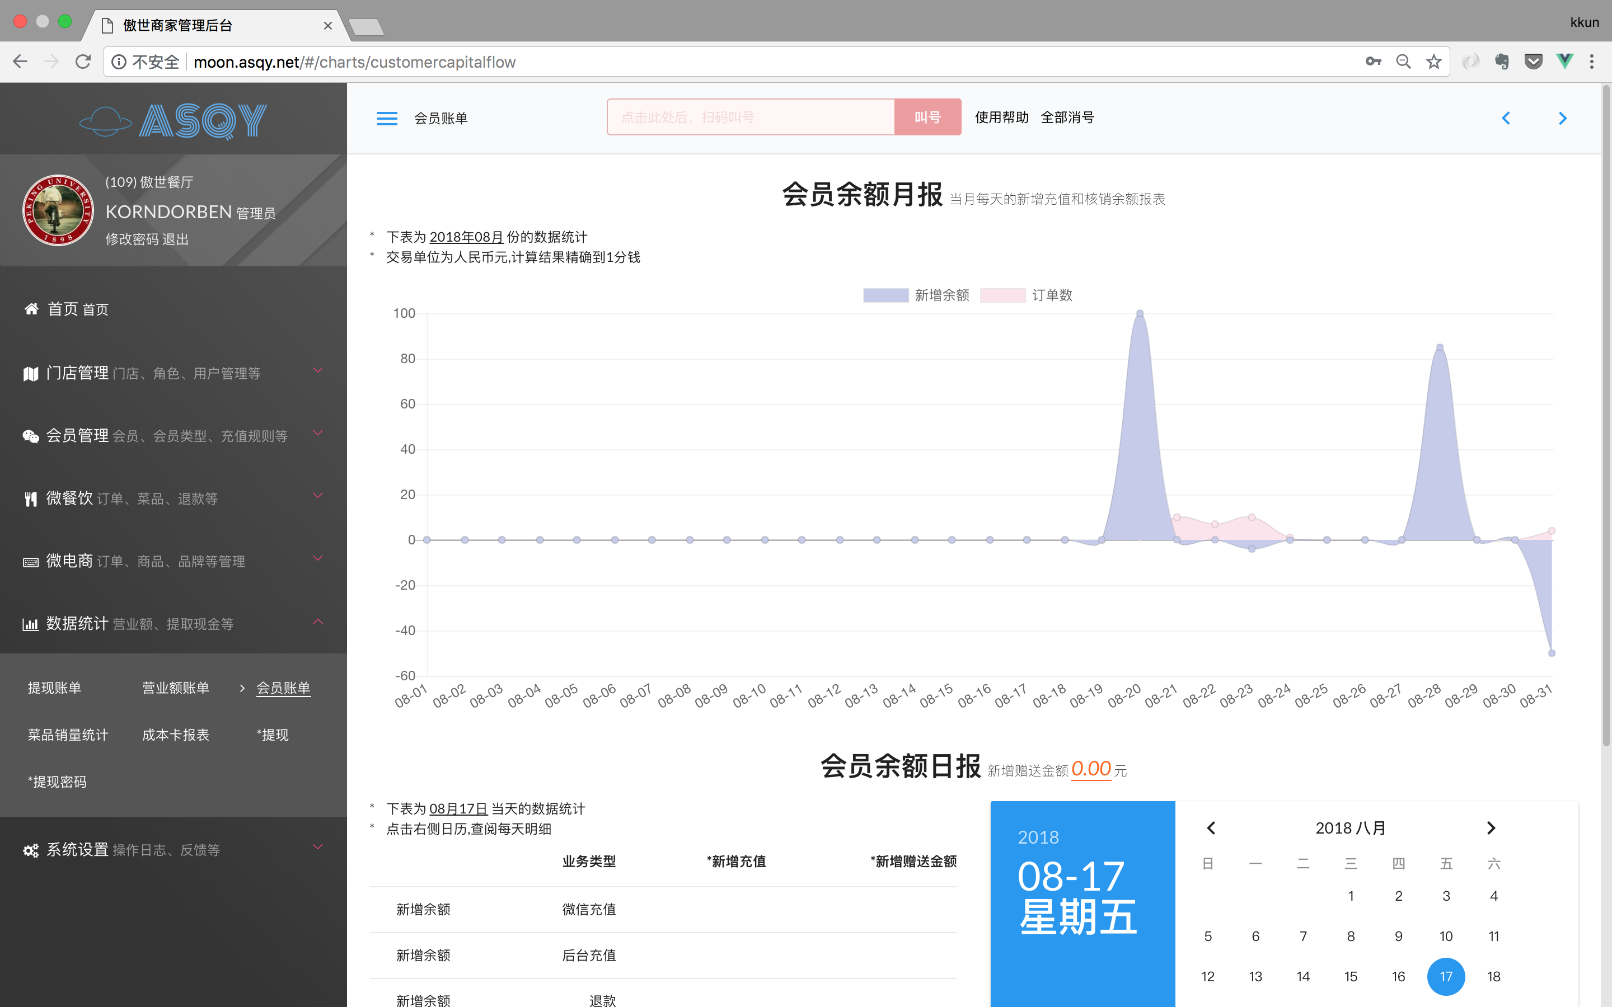Click 全部消号 link
Screen dimensions: 1612x1007
click(1068, 117)
